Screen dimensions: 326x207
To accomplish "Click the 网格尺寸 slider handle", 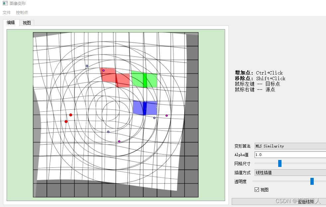I will click(x=280, y=163).
